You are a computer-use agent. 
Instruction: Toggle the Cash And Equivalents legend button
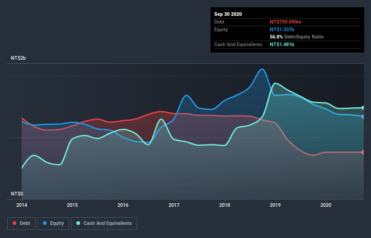point(104,224)
